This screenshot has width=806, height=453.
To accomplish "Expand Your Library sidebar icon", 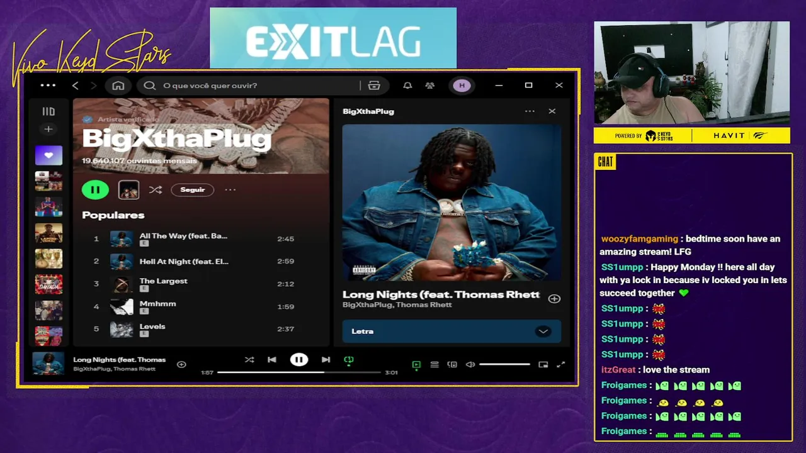I will [x=48, y=111].
